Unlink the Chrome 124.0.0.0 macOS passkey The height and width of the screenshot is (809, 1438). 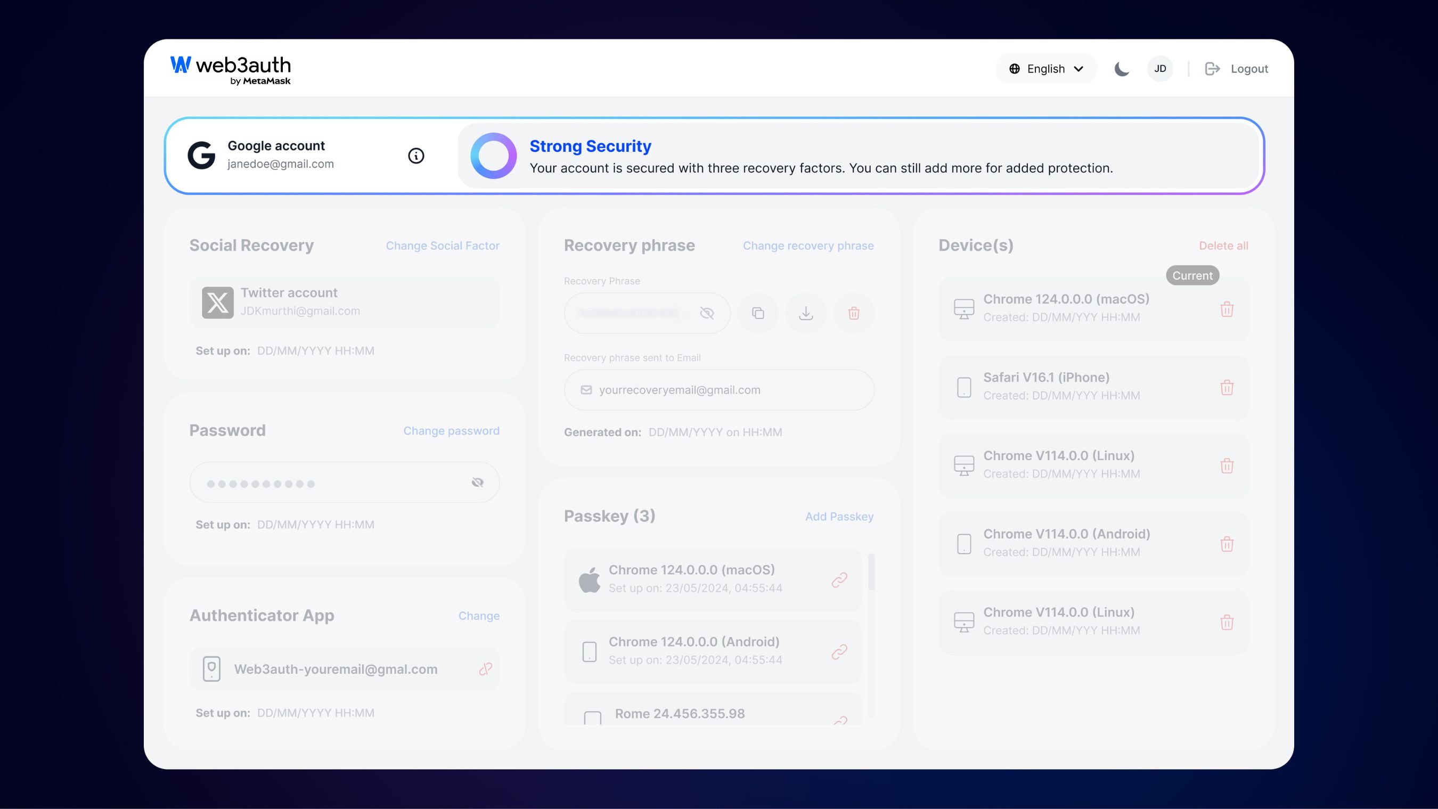[839, 579]
